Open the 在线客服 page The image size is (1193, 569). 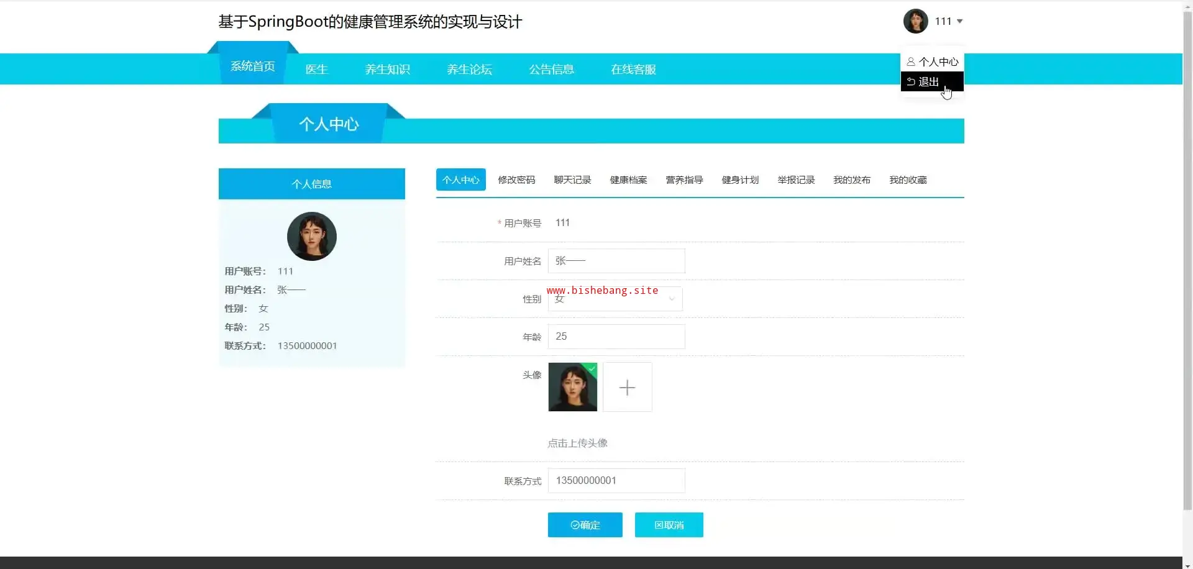[633, 70]
